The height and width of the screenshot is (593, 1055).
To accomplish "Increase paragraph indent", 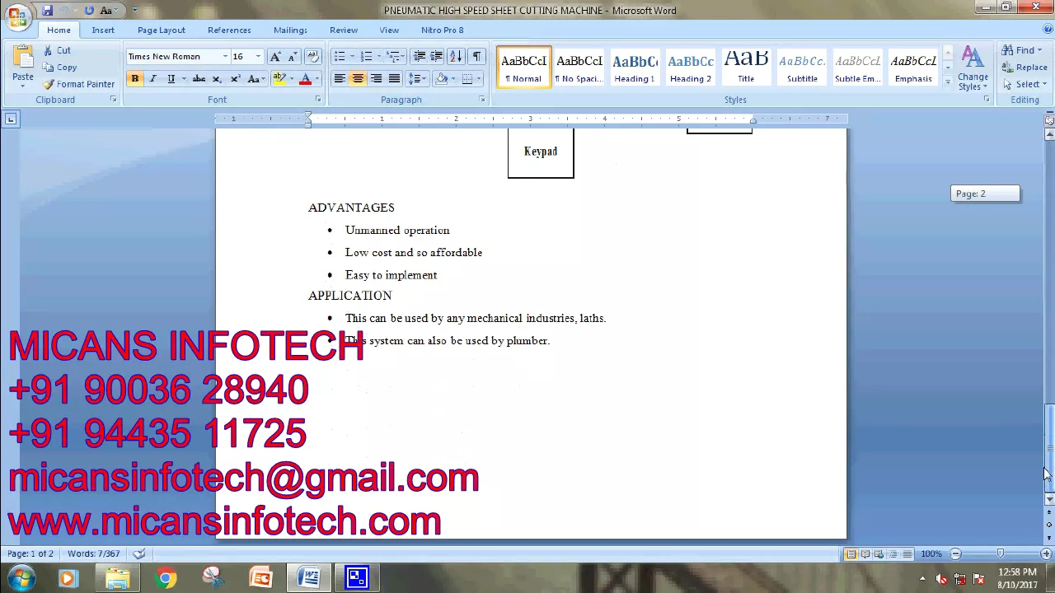I will pyautogui.click(x=436, y=57).
